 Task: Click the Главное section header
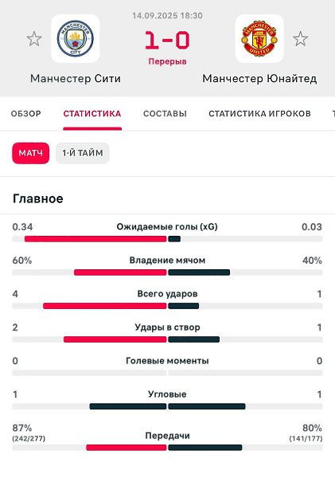[x=38, y=198]
